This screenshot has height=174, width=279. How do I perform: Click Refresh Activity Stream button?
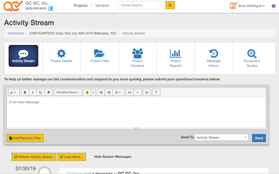tap(34, 157)
